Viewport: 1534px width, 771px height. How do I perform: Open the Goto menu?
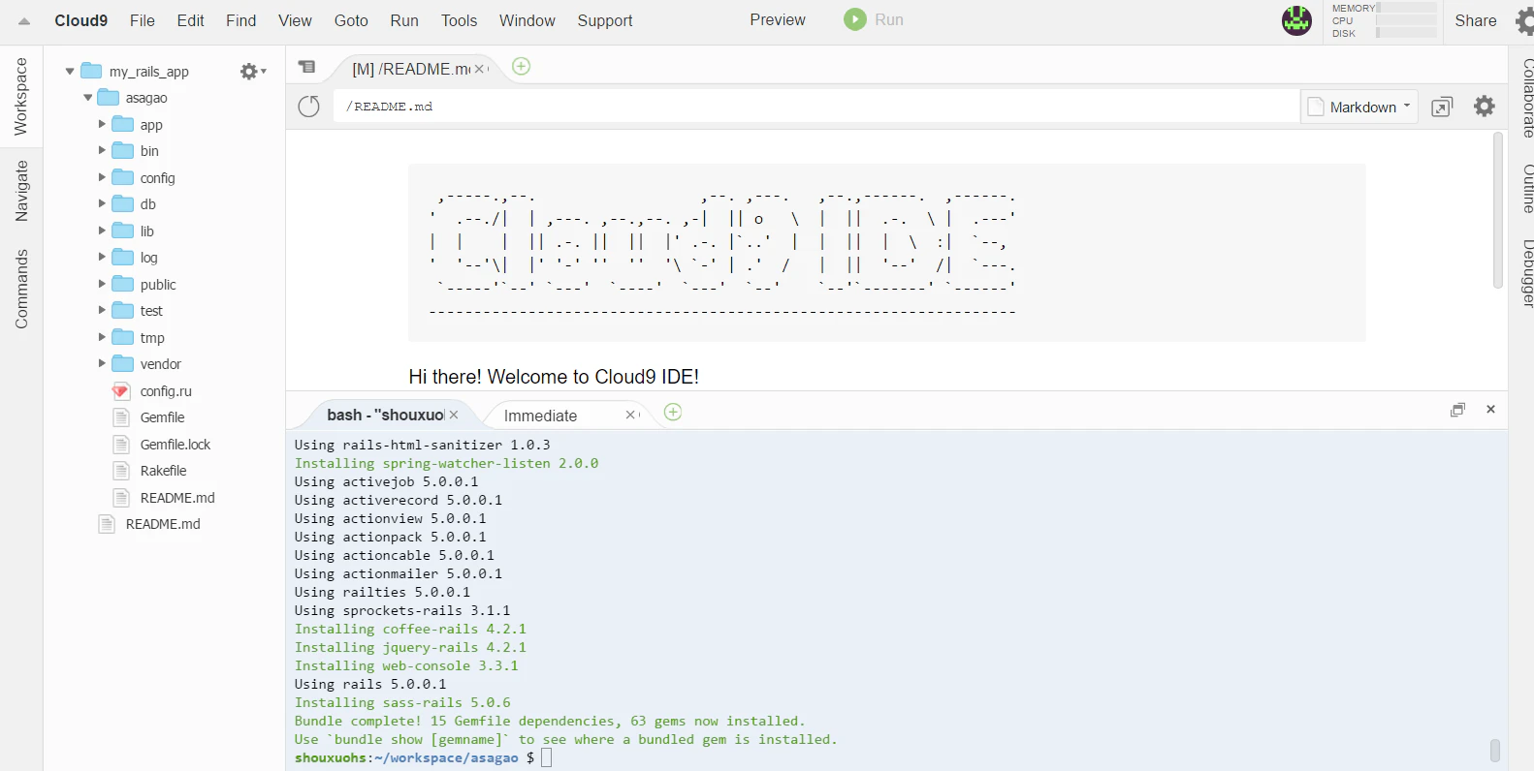(351, 20)
